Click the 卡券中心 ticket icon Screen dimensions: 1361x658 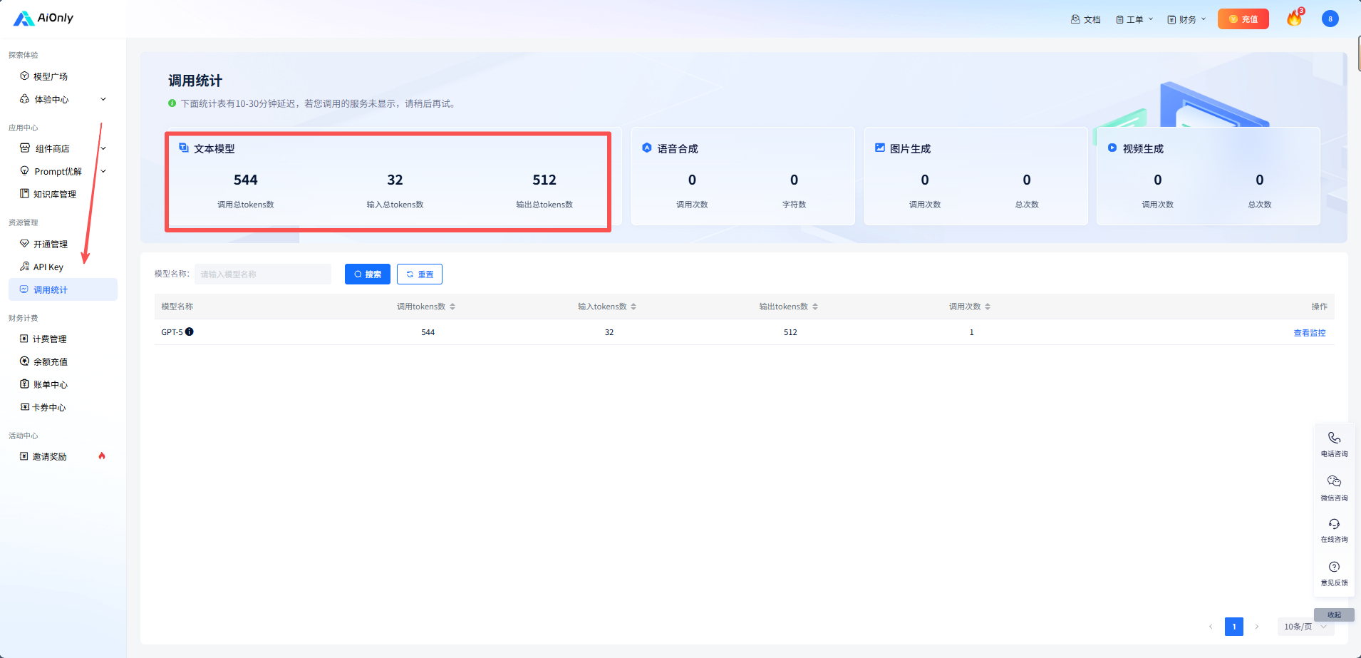tap(25, 407)
